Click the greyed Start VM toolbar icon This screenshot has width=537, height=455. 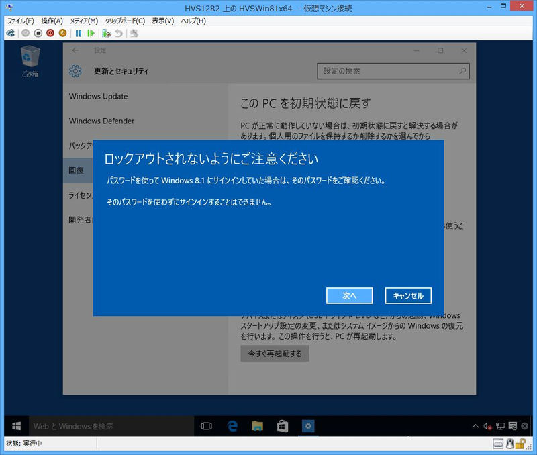point(26,33)
